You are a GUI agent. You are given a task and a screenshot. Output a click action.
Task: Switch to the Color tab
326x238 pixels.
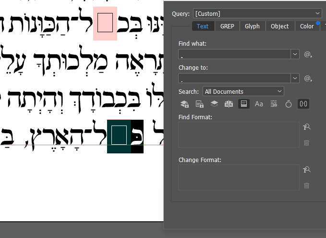point(307,26)
